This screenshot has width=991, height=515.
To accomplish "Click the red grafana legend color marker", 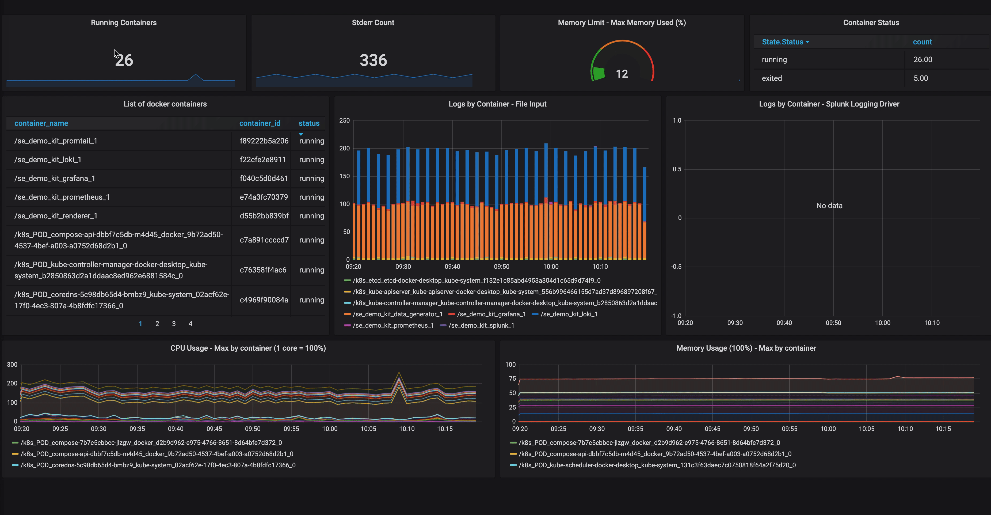I will 452,315.
